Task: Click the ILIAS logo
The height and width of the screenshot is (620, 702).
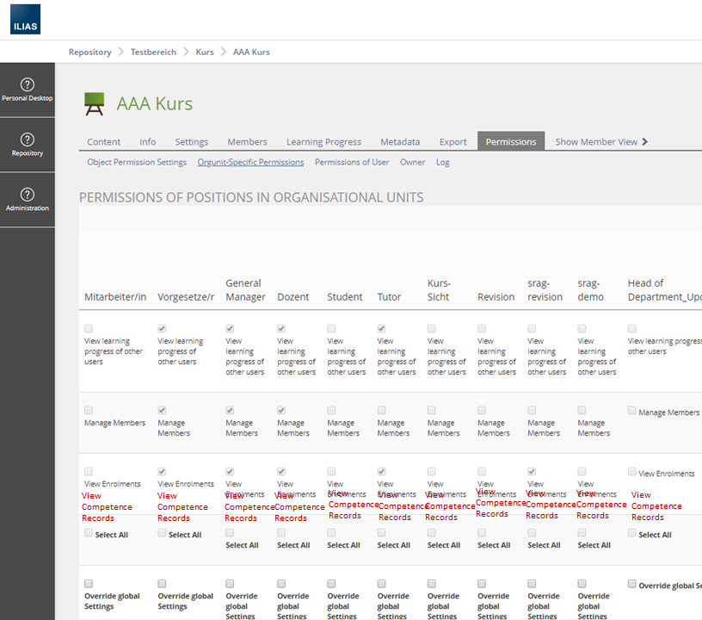Action: pos(25,19)
